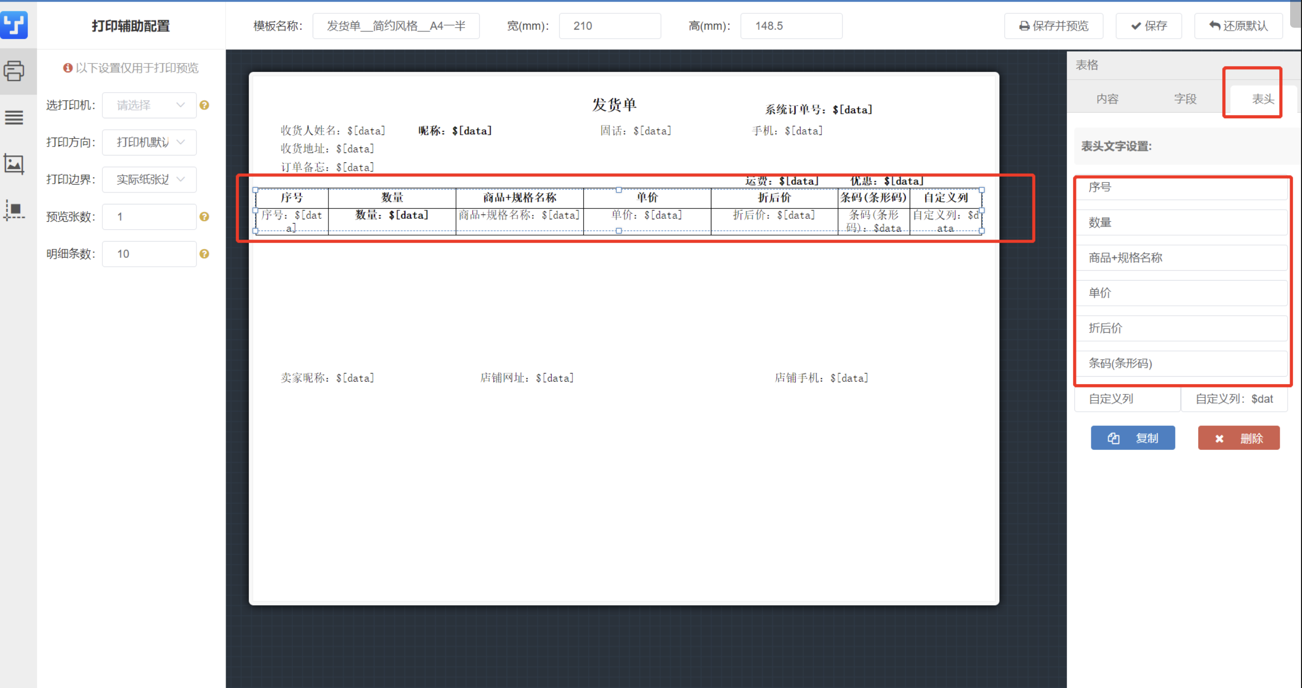The height and width of the screenshot is (688, 1302).
Task: Click the blue 复制 button
Action: pos(1133,438)
